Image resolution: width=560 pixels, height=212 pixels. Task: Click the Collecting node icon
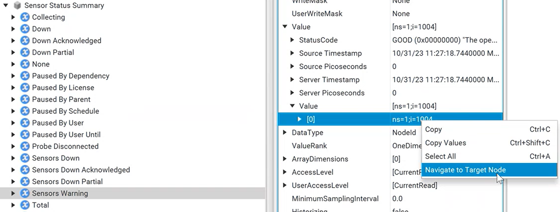(x=25, y=17)
